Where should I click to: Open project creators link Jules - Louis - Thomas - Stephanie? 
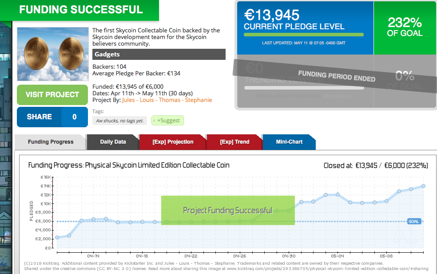pyautogui.click(x=167, y=100)
